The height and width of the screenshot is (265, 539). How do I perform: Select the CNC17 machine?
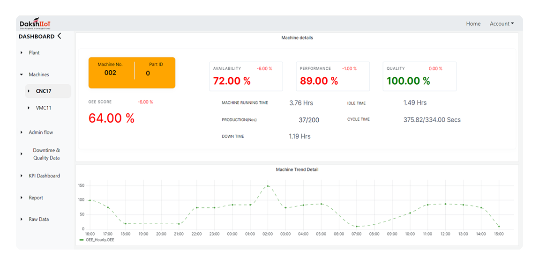[44, 91]
